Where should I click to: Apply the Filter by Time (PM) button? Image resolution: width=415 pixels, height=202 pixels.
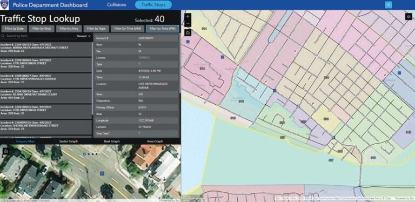pos(163,29)
